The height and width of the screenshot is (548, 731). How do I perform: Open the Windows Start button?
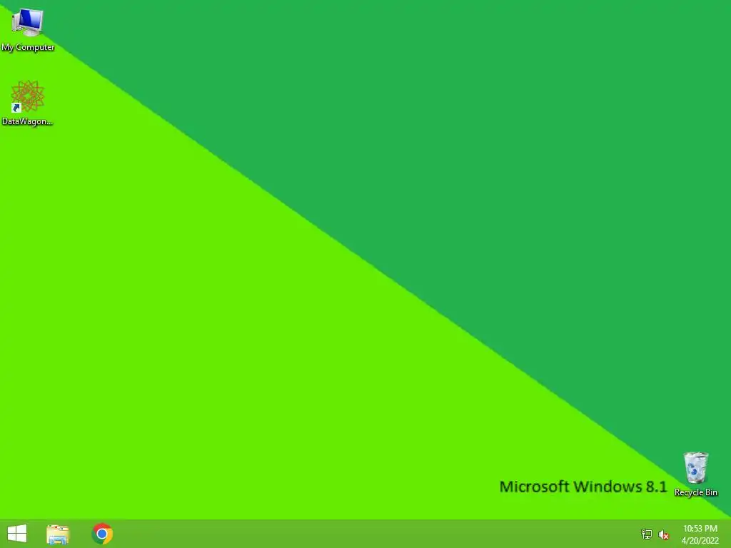(x=17, y=534)
